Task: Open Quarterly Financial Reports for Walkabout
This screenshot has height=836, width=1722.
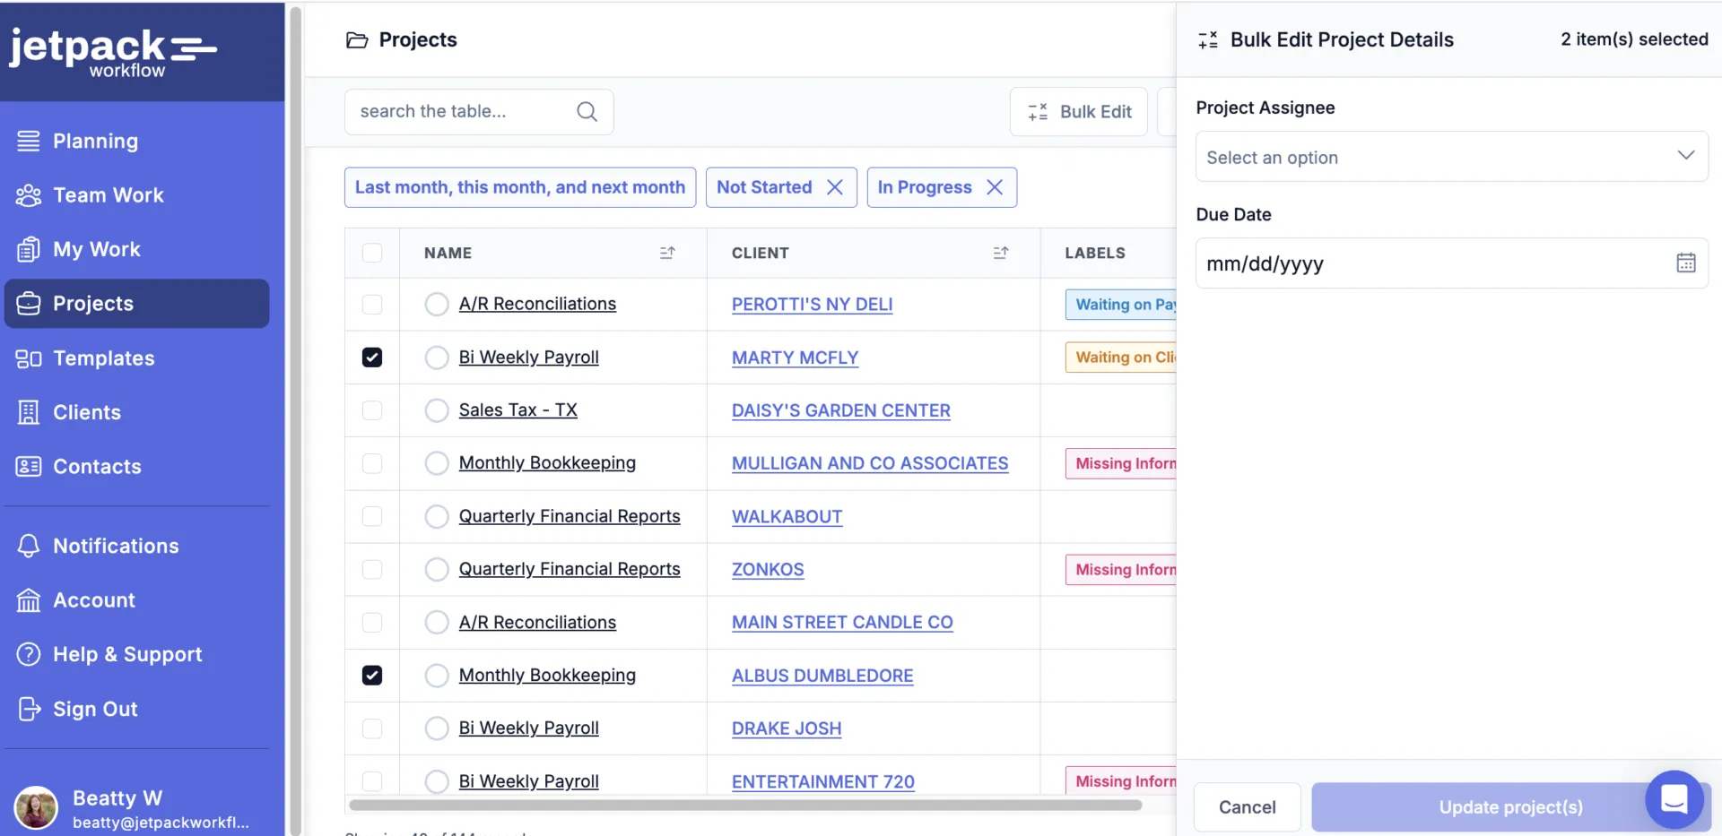Action: coord(570,516)
